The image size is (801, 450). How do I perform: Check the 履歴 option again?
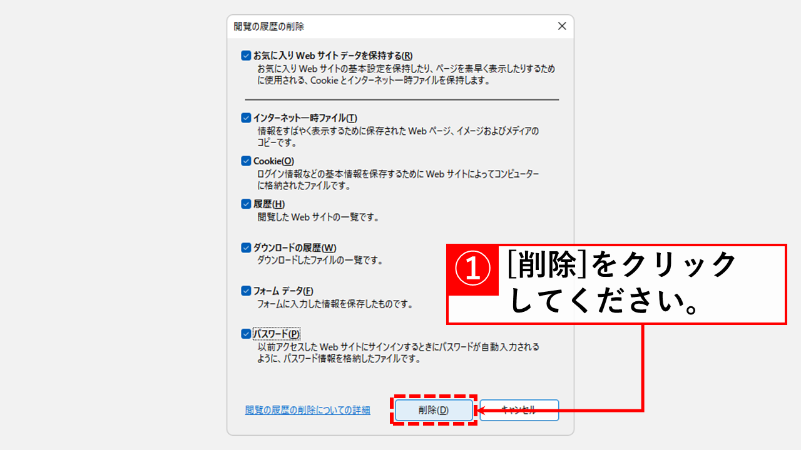(x=245, y=203)
